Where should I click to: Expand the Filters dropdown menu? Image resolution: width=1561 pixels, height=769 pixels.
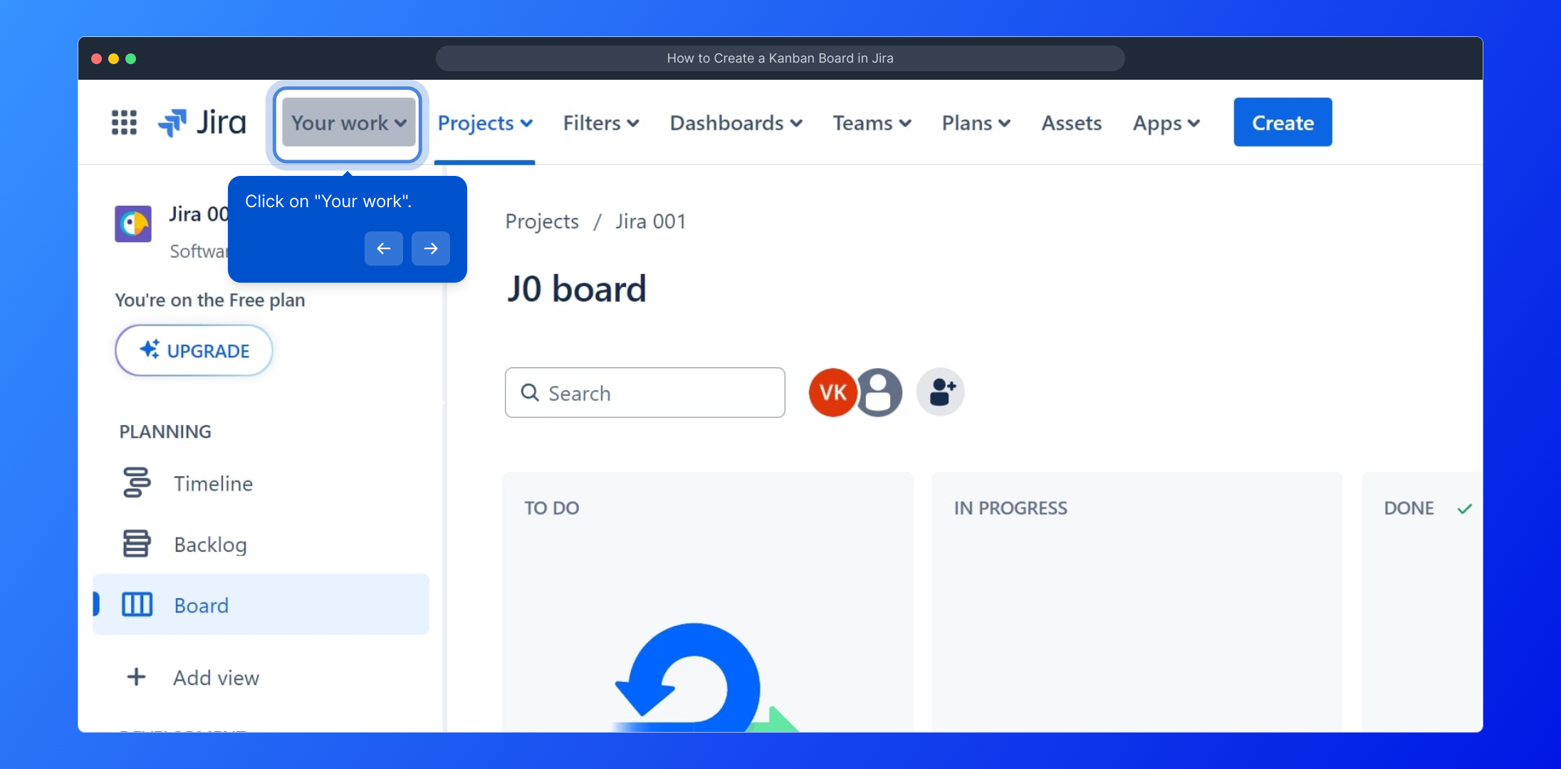coord(600,122)
